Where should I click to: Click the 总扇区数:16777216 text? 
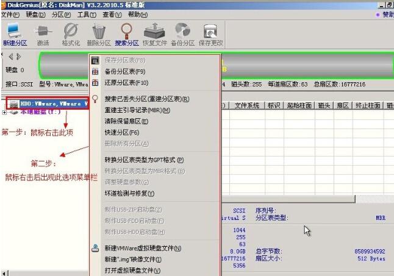pos(340,84)
